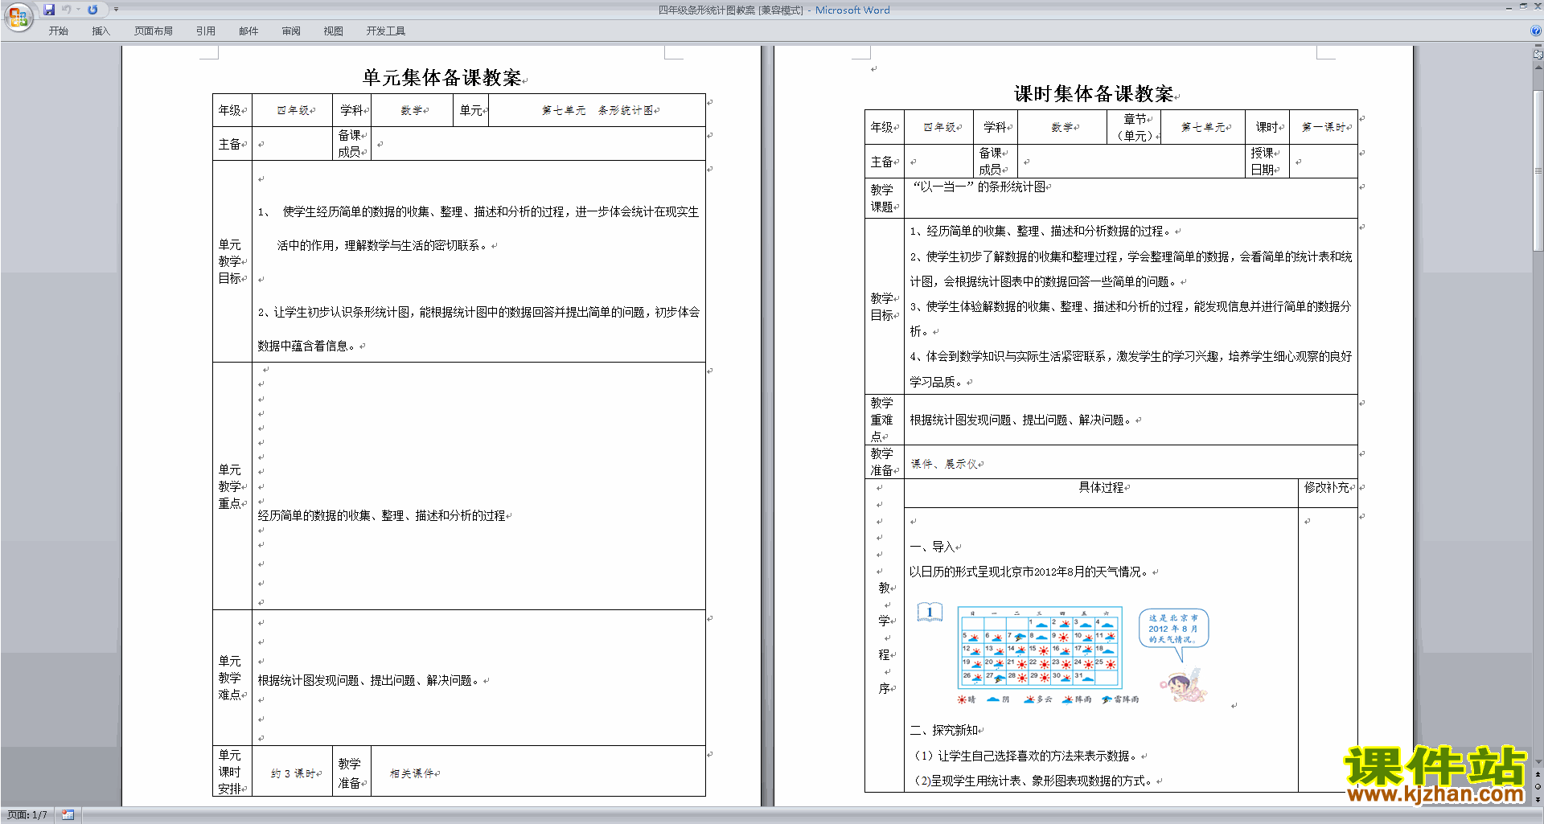This screenshot has height=824, width=1544.
Task: Click the vertical scrollbar thumb
Action: (x=1538, y=170)
